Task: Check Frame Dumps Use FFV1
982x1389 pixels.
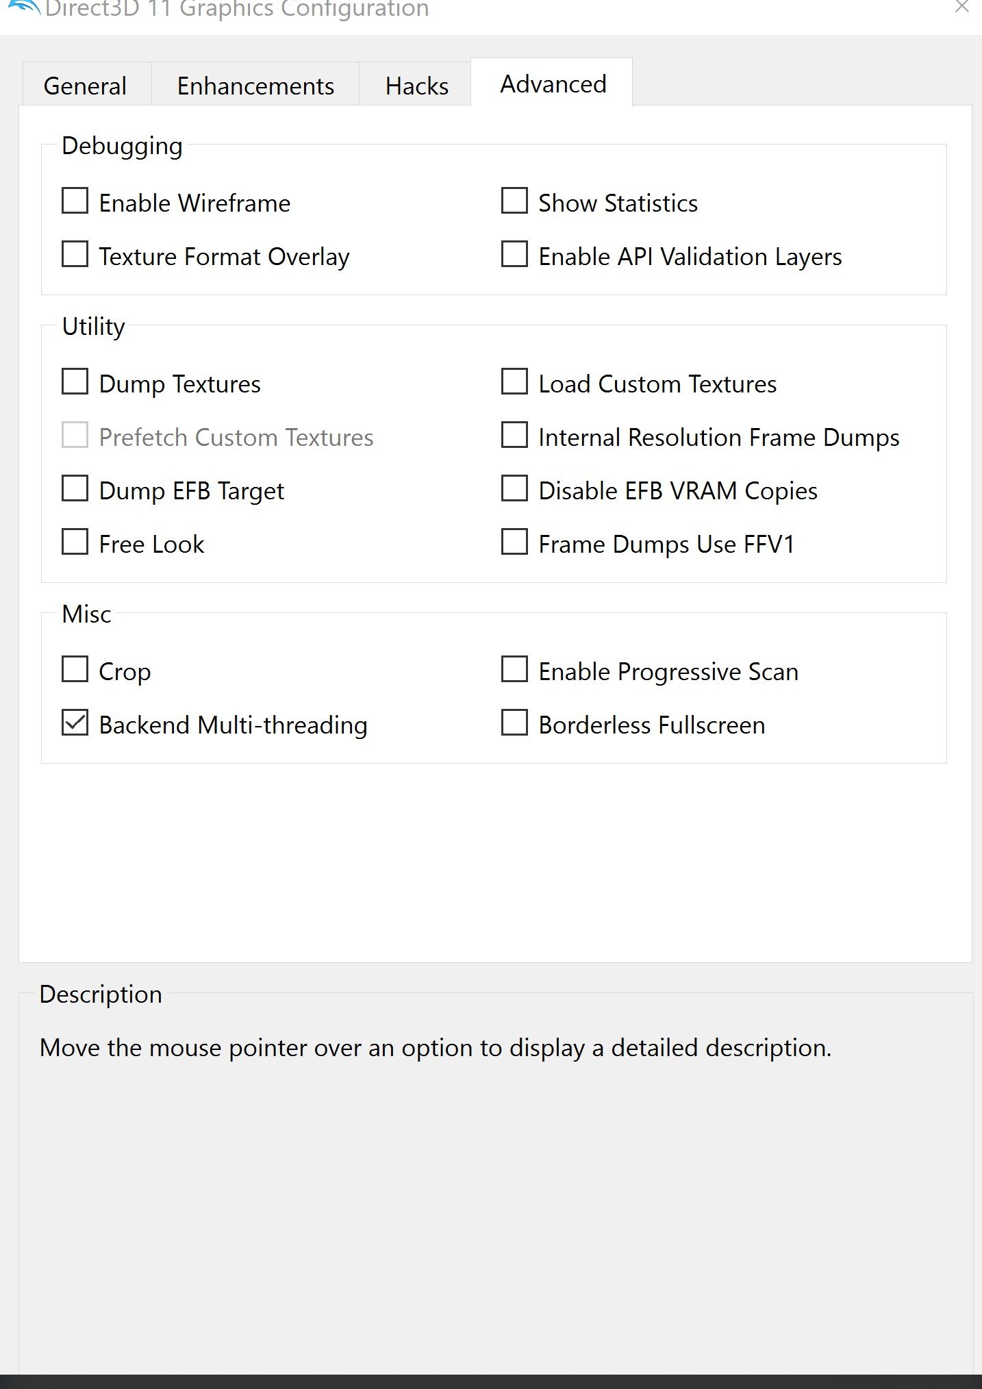Action: point(514,542)
